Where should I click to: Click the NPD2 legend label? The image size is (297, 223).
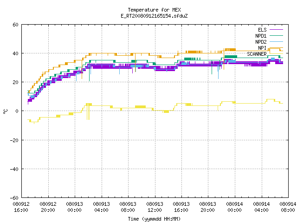(261, 42)
